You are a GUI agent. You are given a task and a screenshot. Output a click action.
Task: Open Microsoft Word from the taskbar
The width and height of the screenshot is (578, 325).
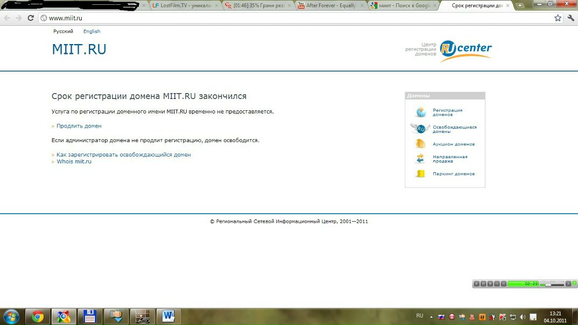[x=168, y=316]
